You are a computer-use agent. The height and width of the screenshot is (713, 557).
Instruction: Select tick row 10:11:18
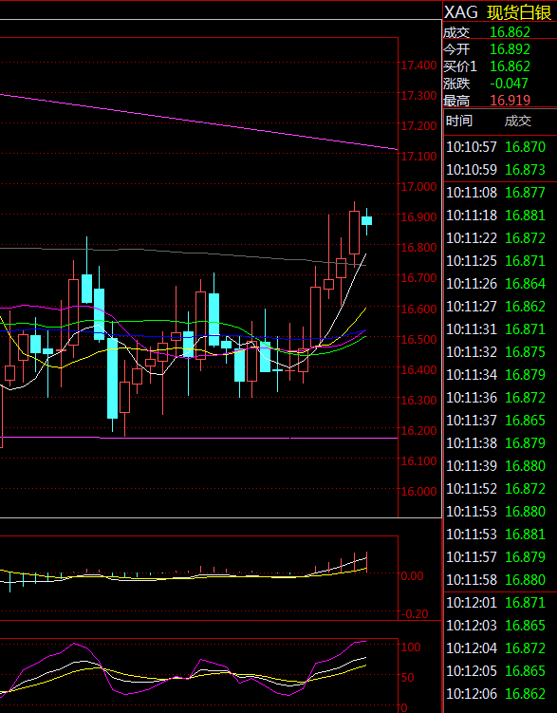point(500,216)
